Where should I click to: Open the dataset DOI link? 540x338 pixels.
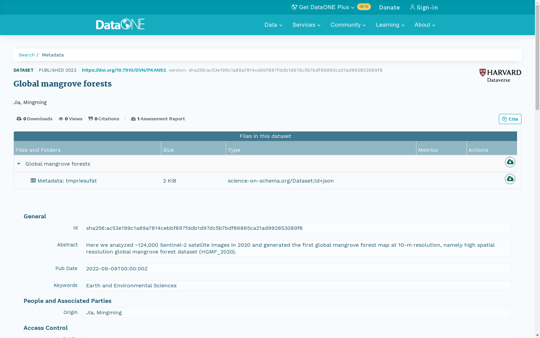tap(124, 70)
